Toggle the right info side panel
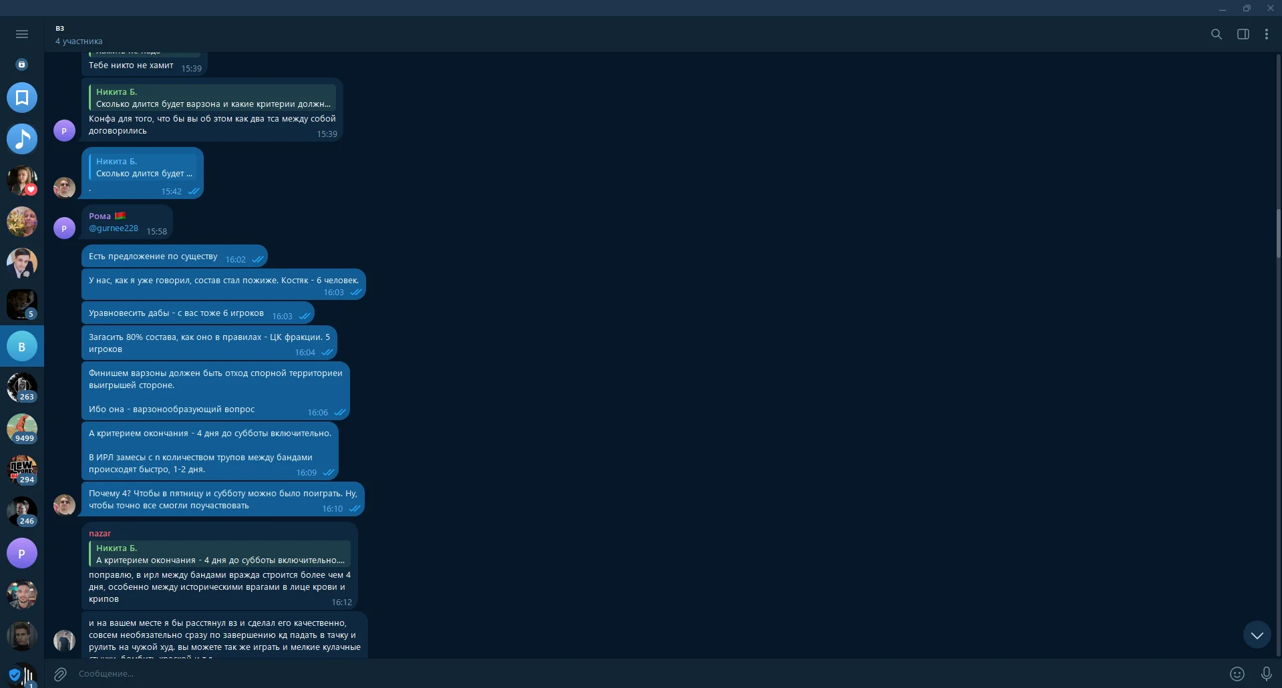1282x688 pixels. point(1243,34)
